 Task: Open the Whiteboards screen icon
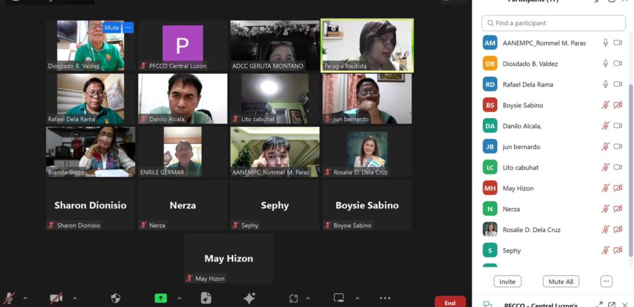[x=339, y=298]
